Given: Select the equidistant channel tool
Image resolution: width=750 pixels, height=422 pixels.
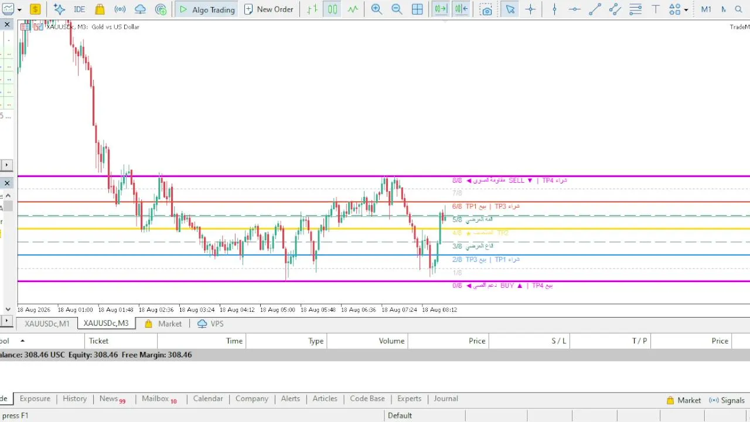Looking at the screenshot, I should click(615, 9).
